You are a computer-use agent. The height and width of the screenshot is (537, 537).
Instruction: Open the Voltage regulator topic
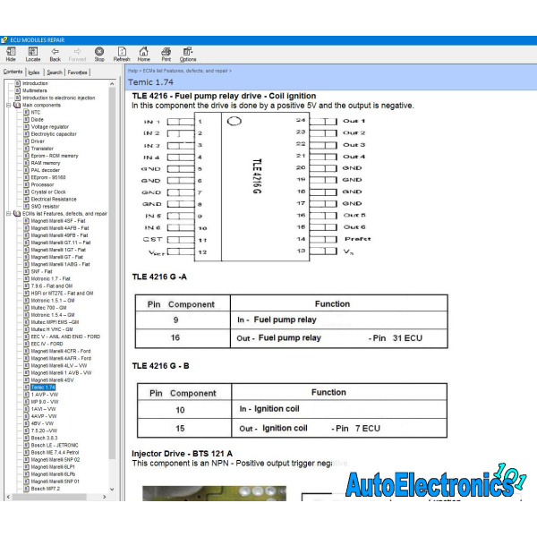[x=48, y=126]
